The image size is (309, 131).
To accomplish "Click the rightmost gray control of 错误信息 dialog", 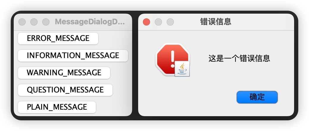I will coord(170,22).
